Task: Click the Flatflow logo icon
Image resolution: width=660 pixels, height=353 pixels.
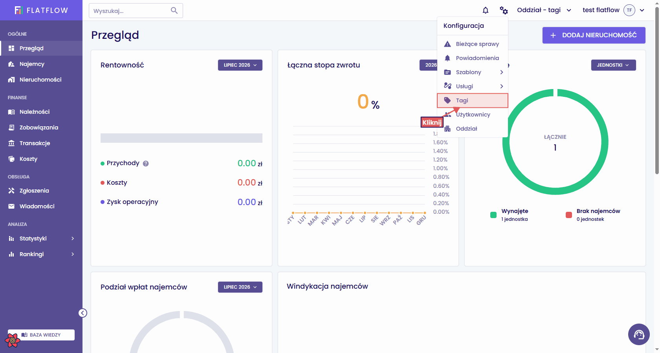Action: point(18,10)
